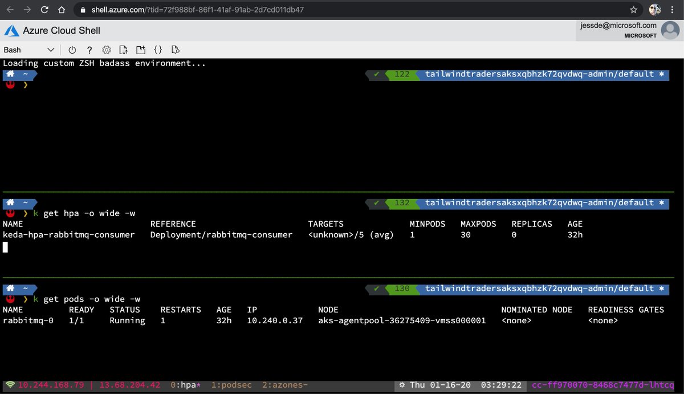Viewport: 684px width, 394px height.
Task: Upload or download files icon
Action: (124, 50)
